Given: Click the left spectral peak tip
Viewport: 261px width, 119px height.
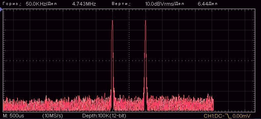Looking at the screenshot, I should tap(112, 20).
